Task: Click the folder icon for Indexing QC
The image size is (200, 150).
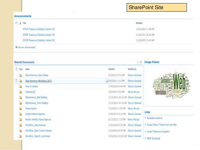Action: click(x=21, y=92)
